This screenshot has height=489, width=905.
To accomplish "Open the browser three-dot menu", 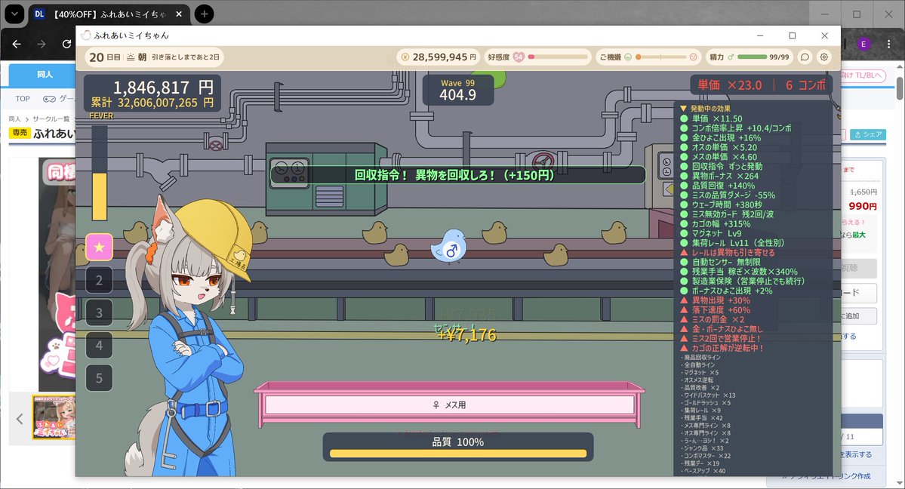I will (x=888, y=44).
